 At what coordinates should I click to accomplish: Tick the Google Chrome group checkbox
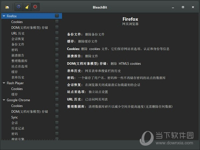(57, 100)
